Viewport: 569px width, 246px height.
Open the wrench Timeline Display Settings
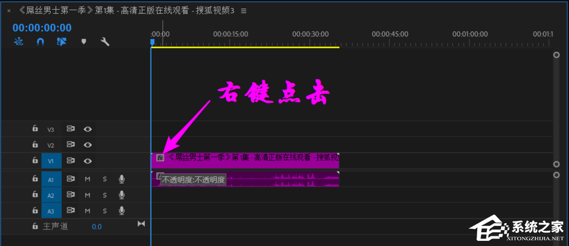105,42
